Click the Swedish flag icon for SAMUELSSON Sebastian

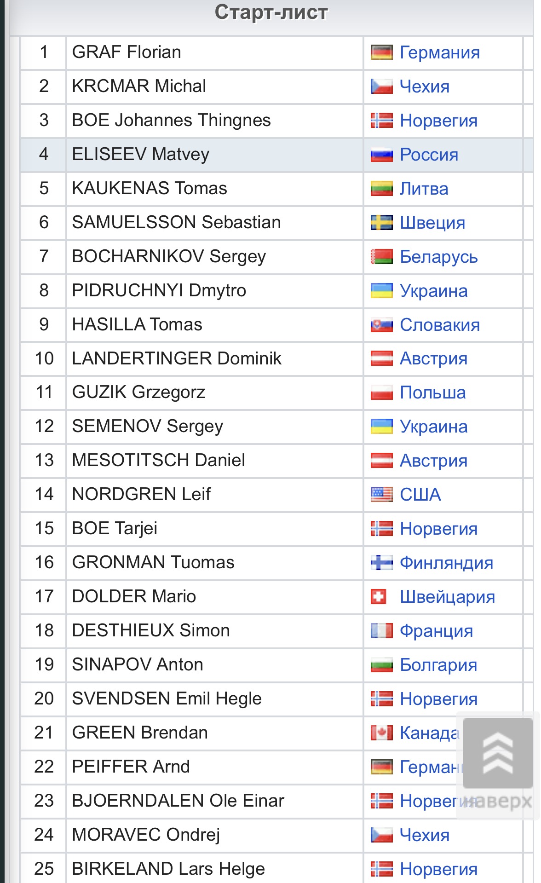click(381, 223)
